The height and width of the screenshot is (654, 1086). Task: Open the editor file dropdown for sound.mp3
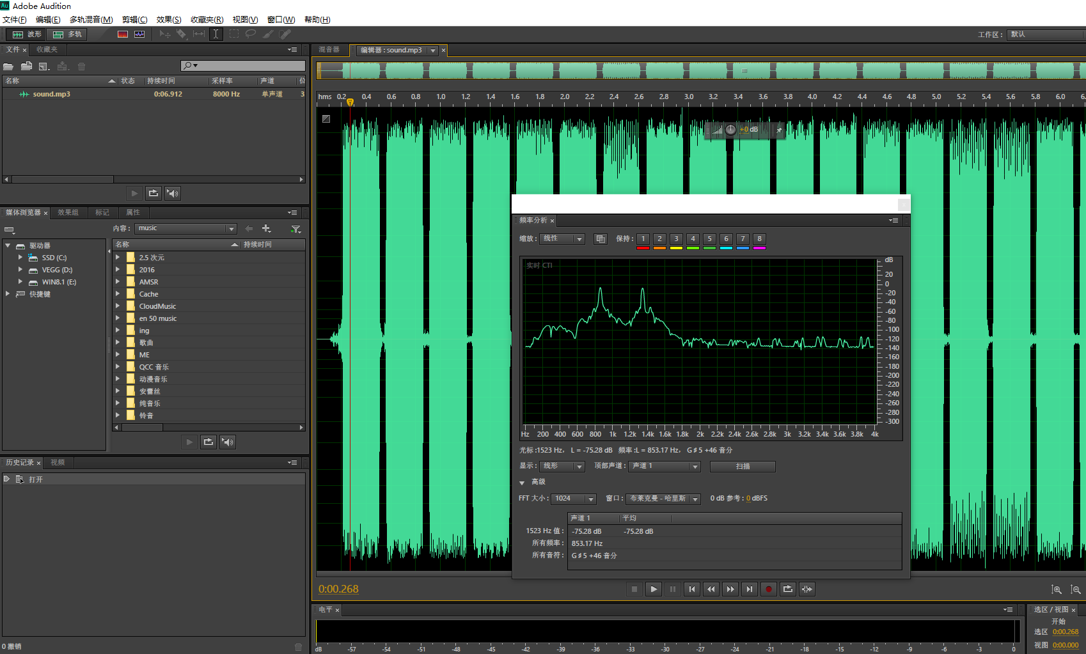(433, 51)
